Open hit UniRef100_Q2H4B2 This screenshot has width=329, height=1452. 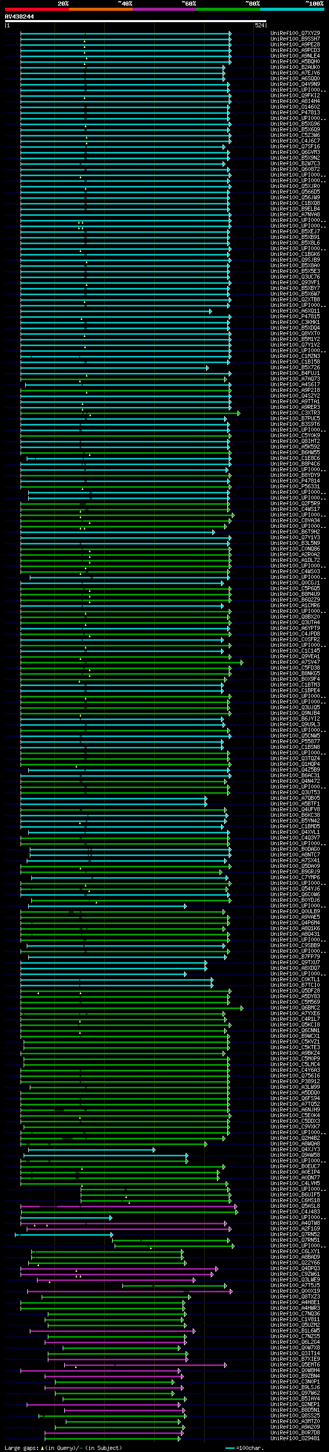[295, 1137]
